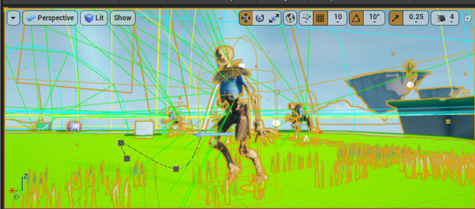Viewport: 475px width, 209px height.
Task: Select the translate (move) gizmo tool
Action: point(246,18)
